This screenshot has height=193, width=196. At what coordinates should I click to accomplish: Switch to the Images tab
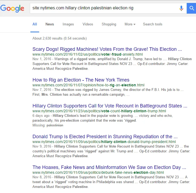tap(68, 24)
